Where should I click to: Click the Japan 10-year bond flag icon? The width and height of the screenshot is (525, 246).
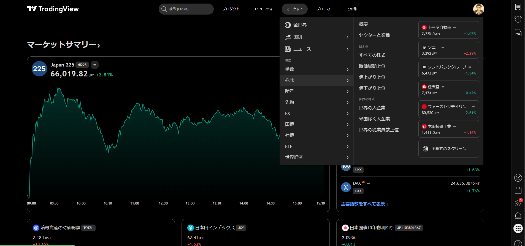point(345,228)
